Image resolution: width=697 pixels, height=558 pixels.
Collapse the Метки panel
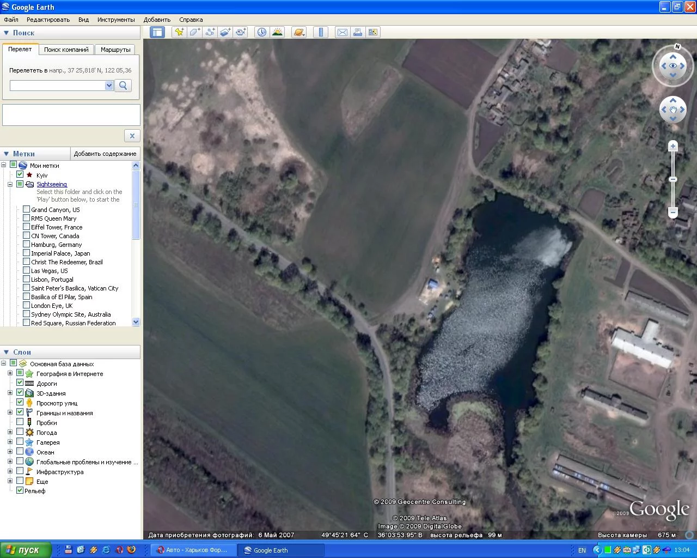6,154
